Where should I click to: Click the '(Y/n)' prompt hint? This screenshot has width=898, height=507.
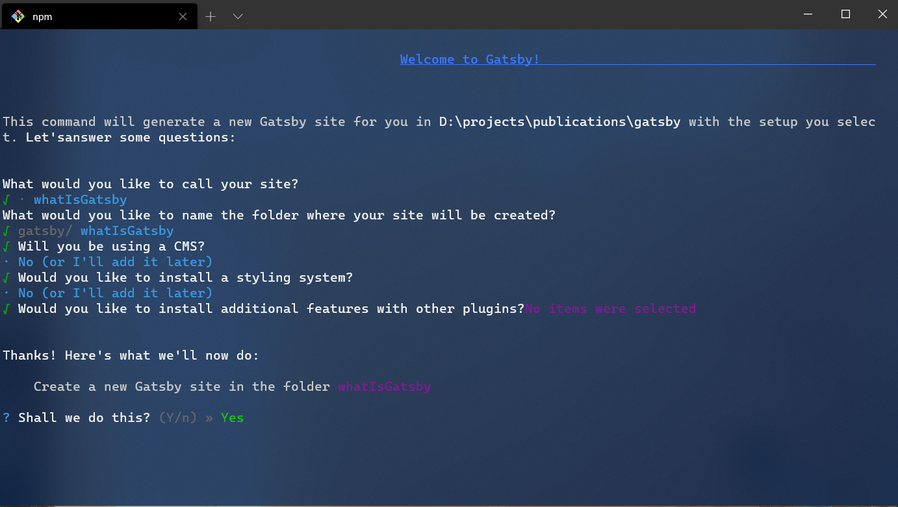(178, 418)
